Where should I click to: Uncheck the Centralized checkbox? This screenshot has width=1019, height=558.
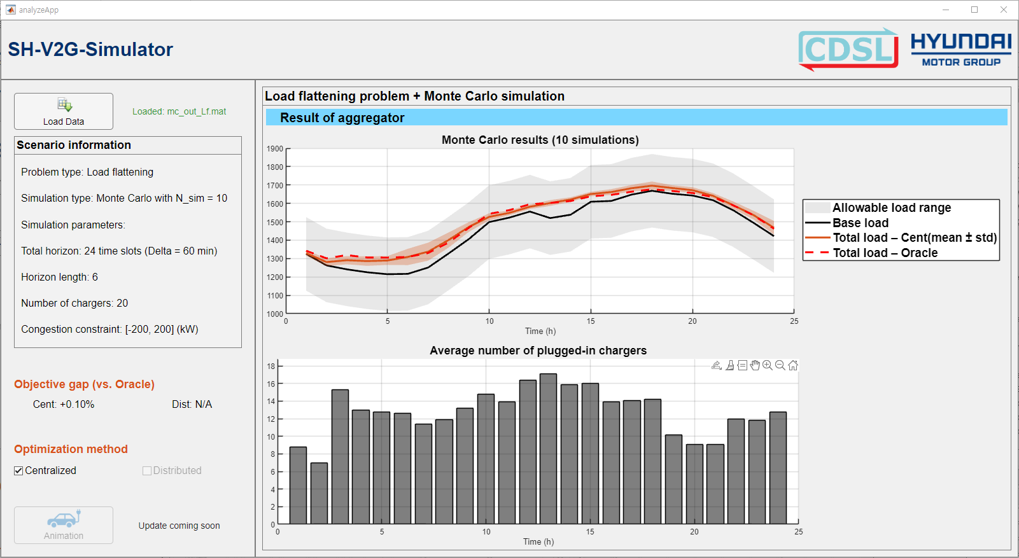(18, 471)
